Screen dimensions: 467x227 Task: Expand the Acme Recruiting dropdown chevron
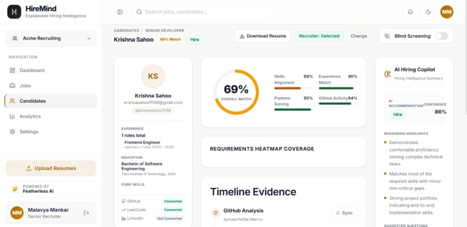89,38
